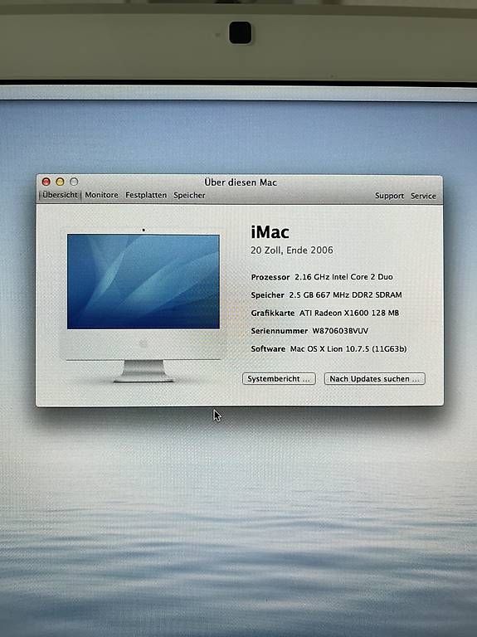Open the Service section

tap(423, 196)
